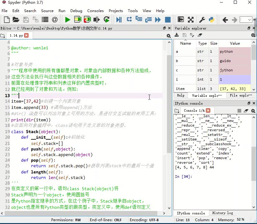257x224 pixels.
Task: Open the Consoles menu
Action: [x=95, y=11]
